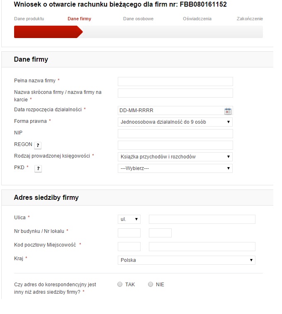The width and height of the screenshot is (282, 314).
Task: Click the Miejscowość city field
Action: (202, 247)
